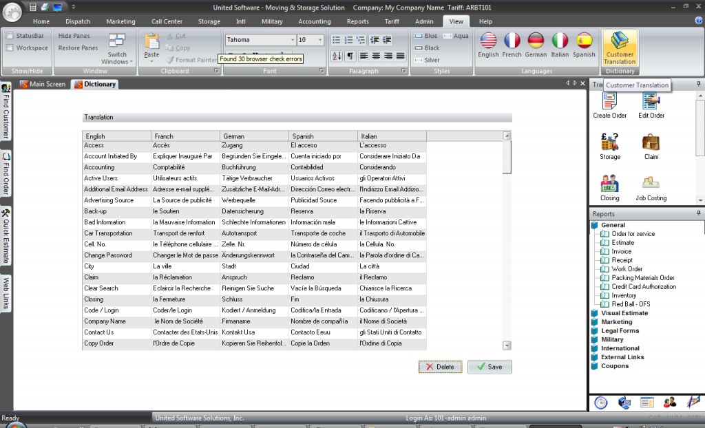Click the monitor icon in the quick access toolbar
Viewport: 705px width, 428px height.
[x=58, y=7]
